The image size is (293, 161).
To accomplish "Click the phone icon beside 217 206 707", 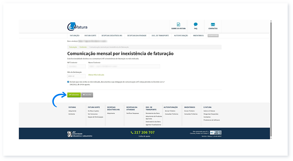I will click(132, 133).
